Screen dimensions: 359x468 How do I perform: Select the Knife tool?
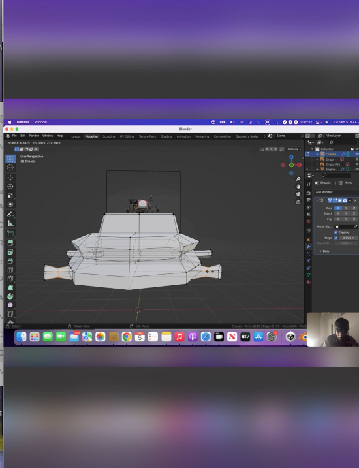point(10,279)
